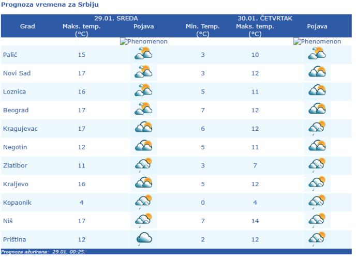Image resolution: width=356 pixels, height=261 pixels.
Task: Click Zlatibor Wednesday max temperature 11
Action: [x=82, y=165]
